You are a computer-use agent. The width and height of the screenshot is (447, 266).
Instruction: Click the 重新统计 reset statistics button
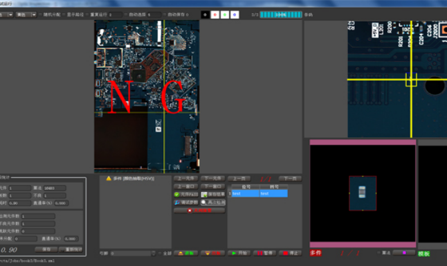71,249
